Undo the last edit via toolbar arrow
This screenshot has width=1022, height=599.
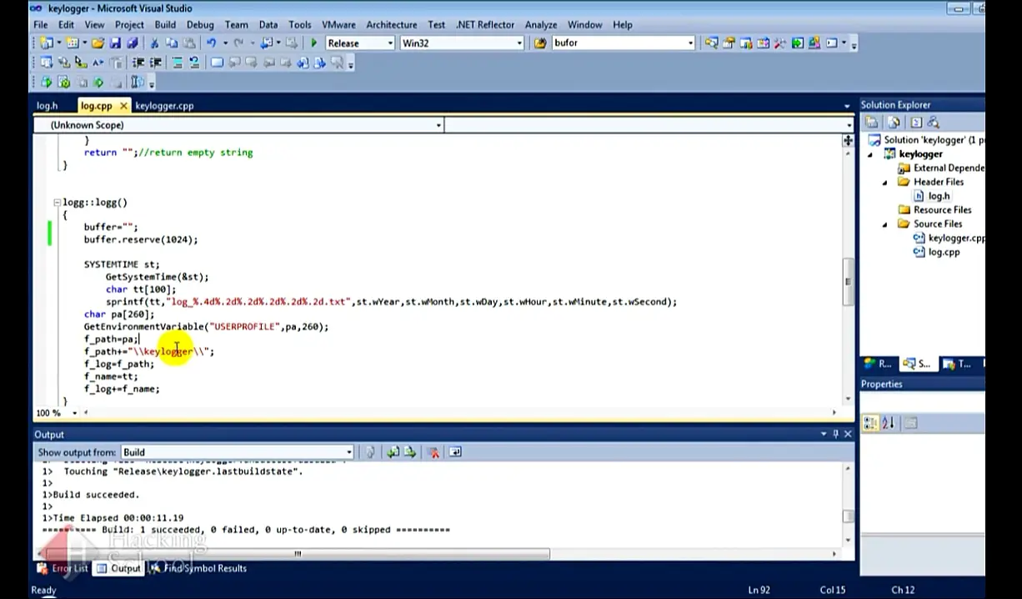[212, 43]
